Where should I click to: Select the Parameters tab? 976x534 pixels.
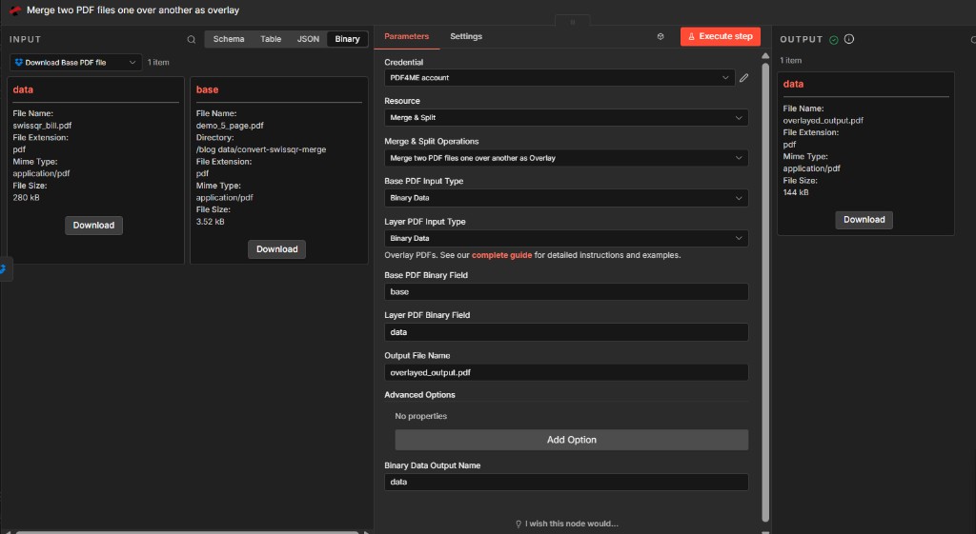[x=406, y=36]
